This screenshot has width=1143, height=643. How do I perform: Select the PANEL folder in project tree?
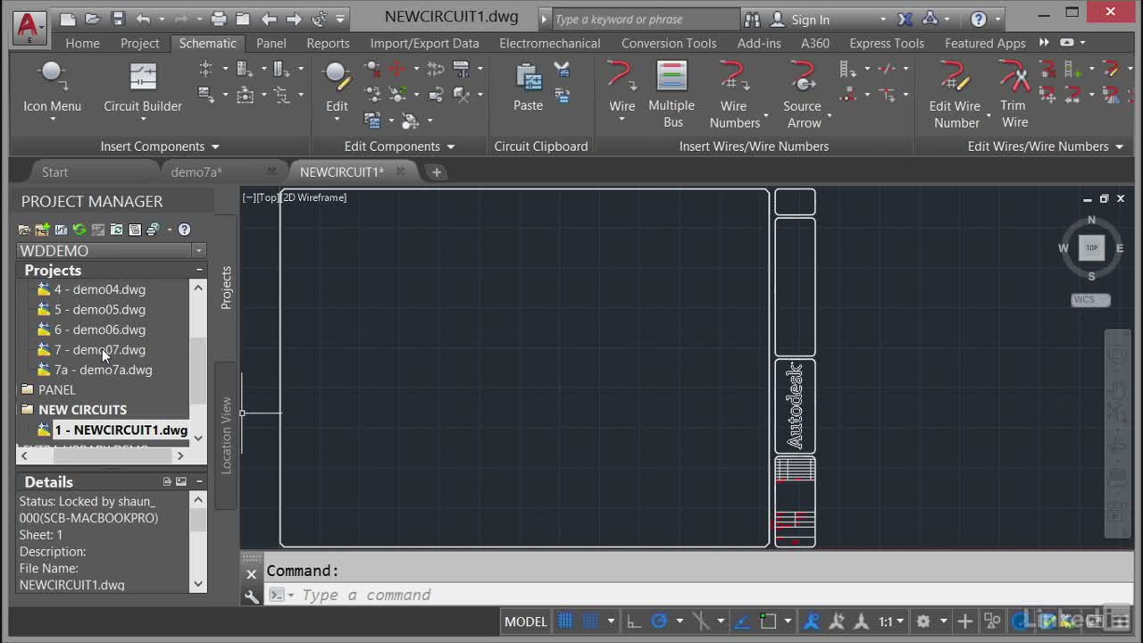click(x=57, y=389)
